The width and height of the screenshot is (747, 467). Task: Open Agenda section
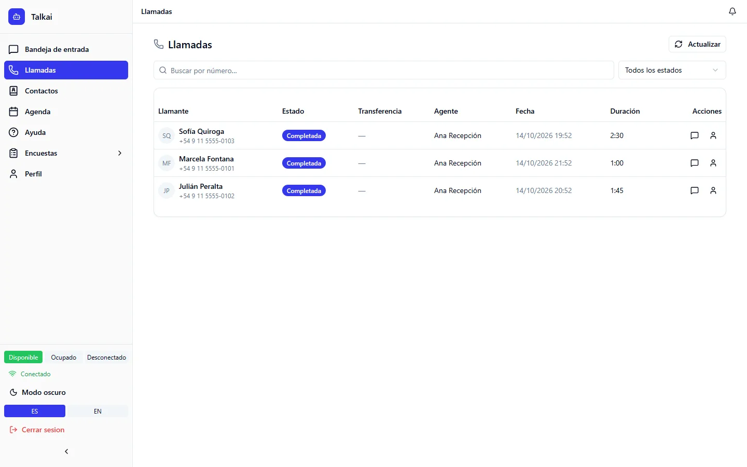click(66, 112)
